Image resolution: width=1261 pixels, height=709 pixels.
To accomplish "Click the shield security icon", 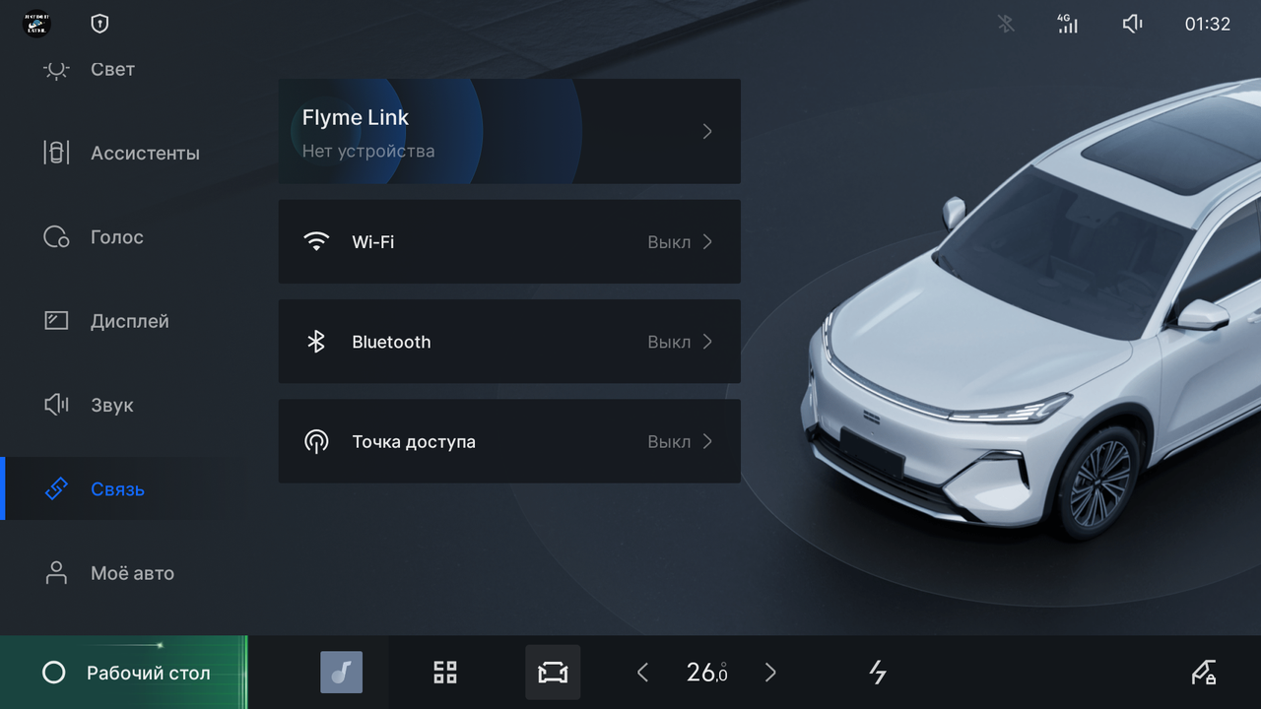I will [100, 24].
